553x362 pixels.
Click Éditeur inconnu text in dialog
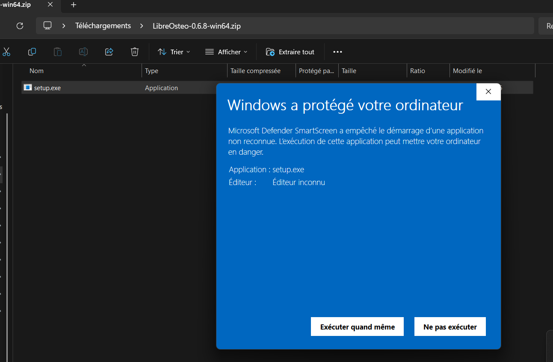[x=299, y=182]
